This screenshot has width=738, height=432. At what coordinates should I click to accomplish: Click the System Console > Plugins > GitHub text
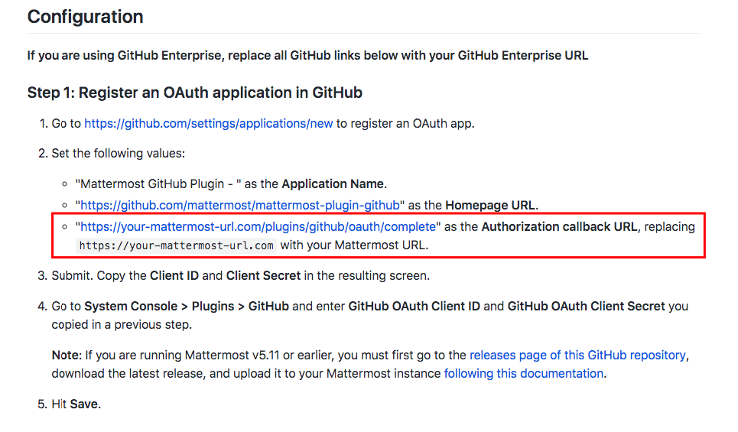pos(187,307)
